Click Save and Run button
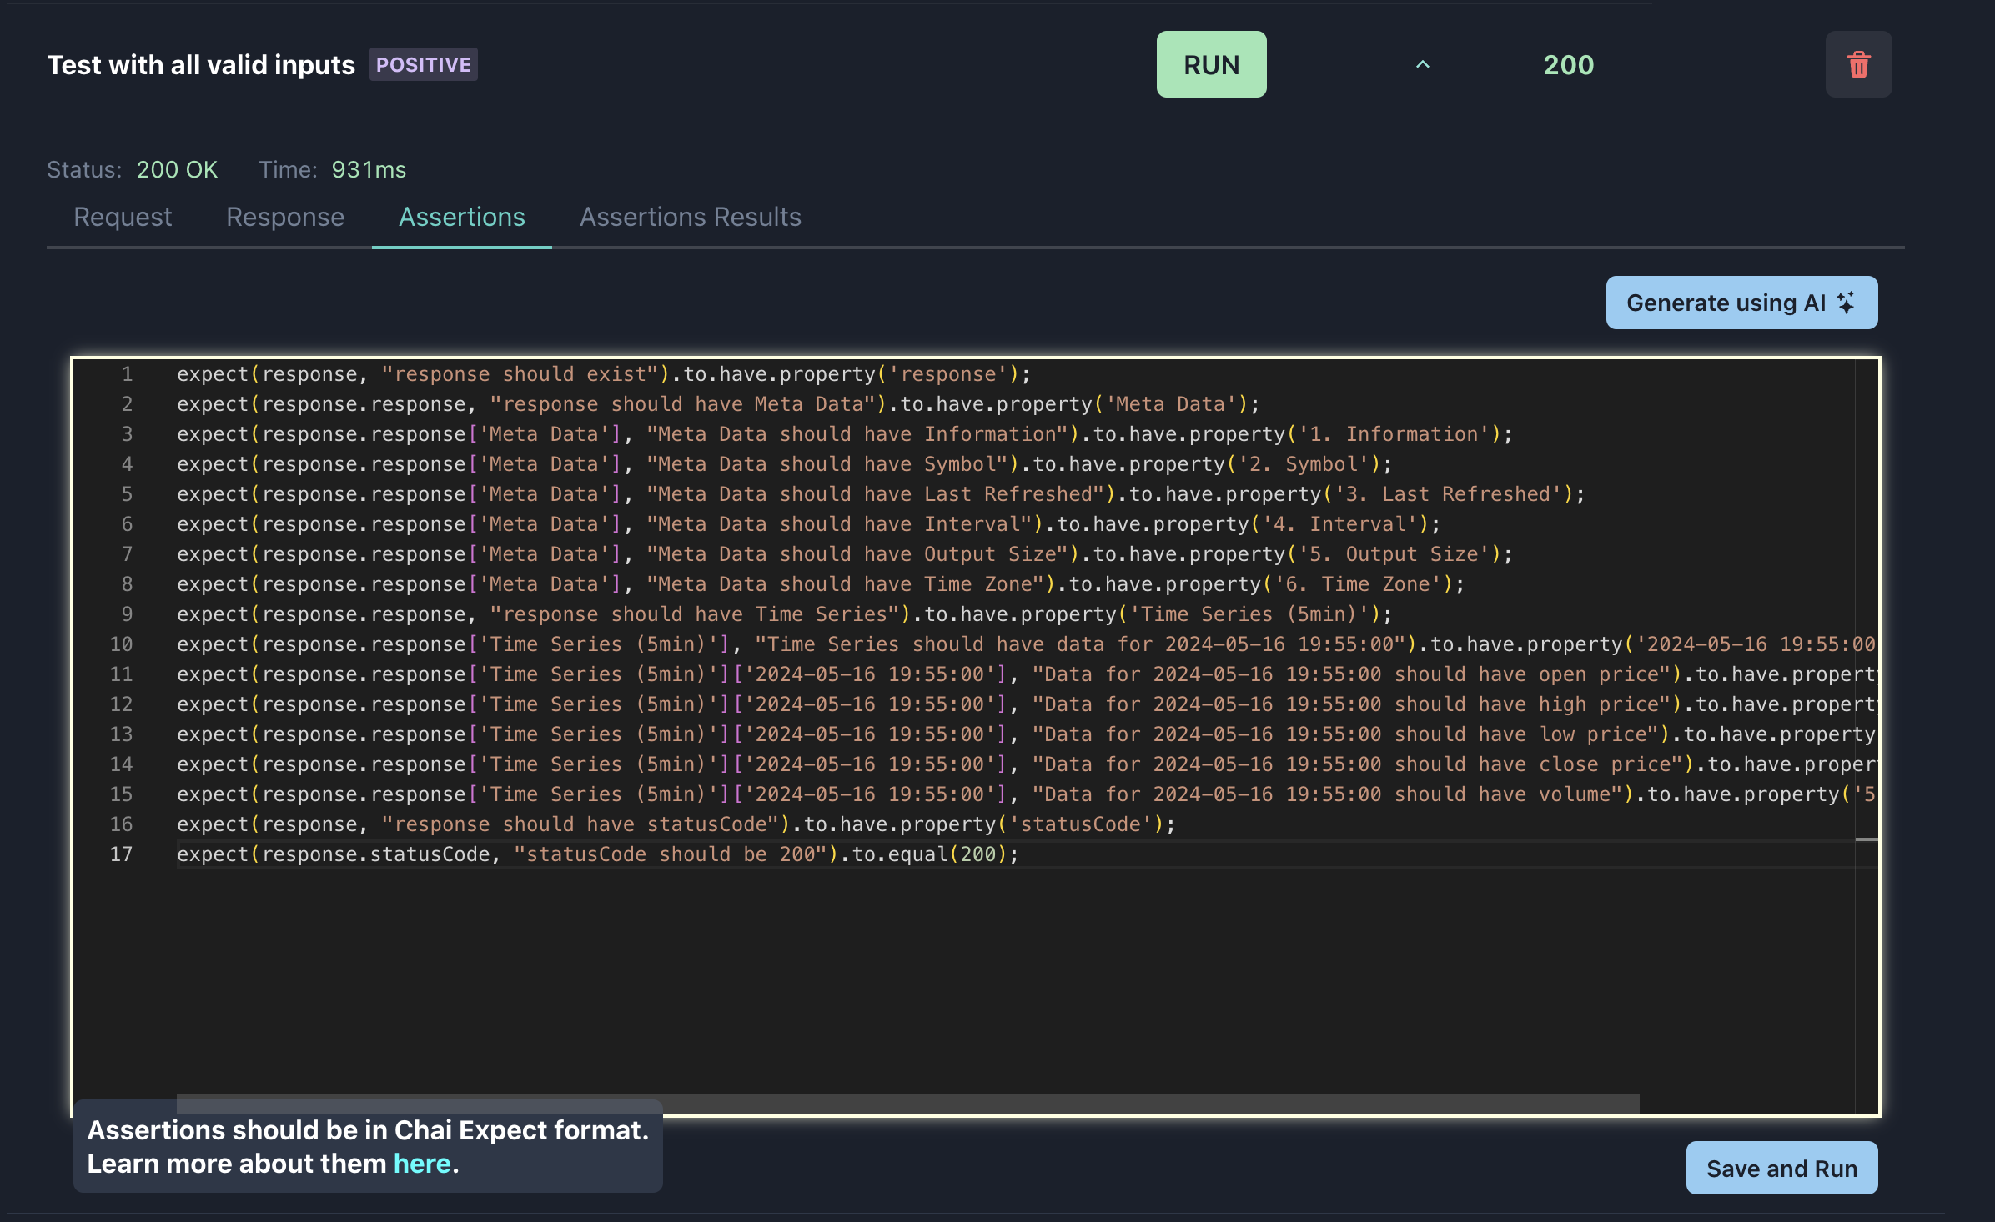Screen dimensions: 1995x1222 (x=1781, y=1168)
